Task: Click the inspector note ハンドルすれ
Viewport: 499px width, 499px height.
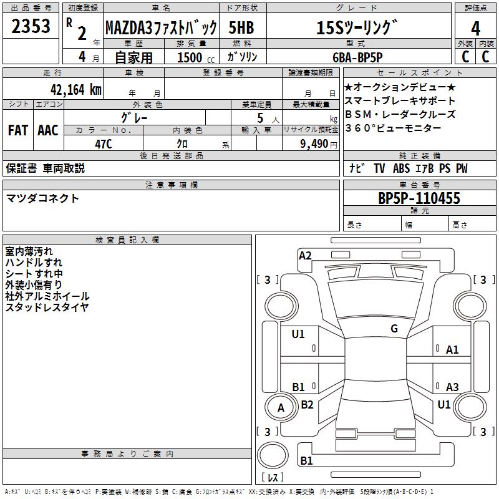Action: (x=34, y=263)
